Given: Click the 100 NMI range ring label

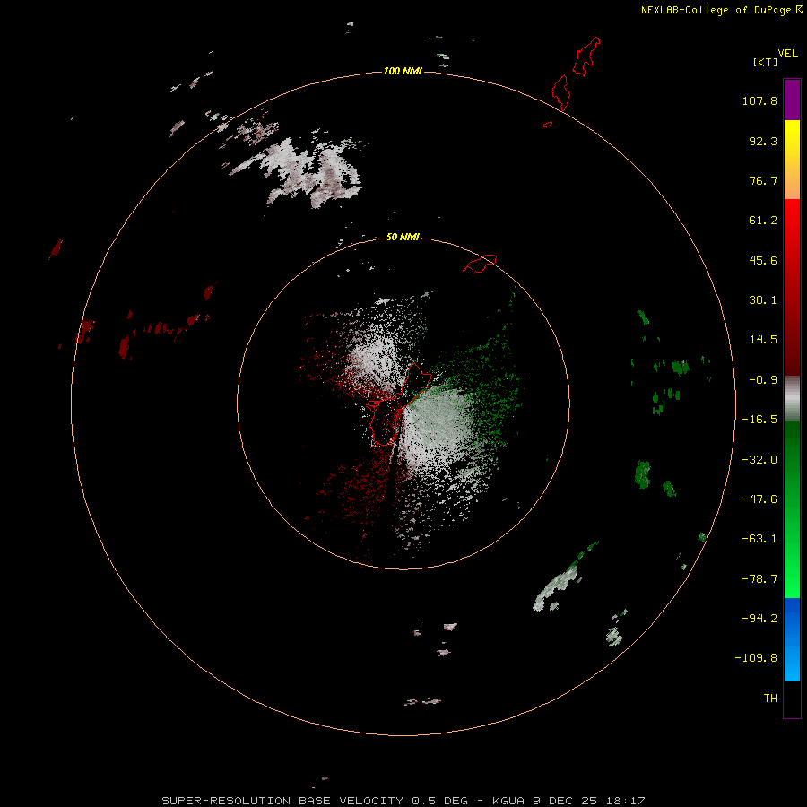Looking at the screenshot, I should click(x=403, y=71).
